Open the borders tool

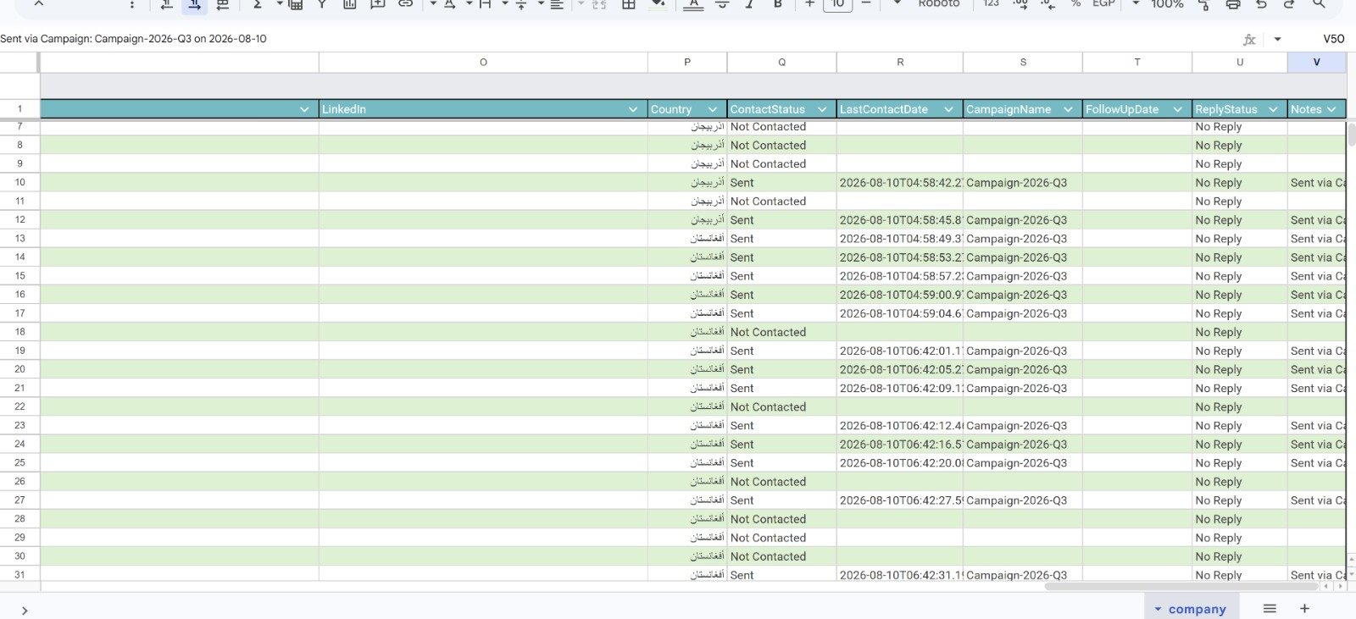pos(629,4)
